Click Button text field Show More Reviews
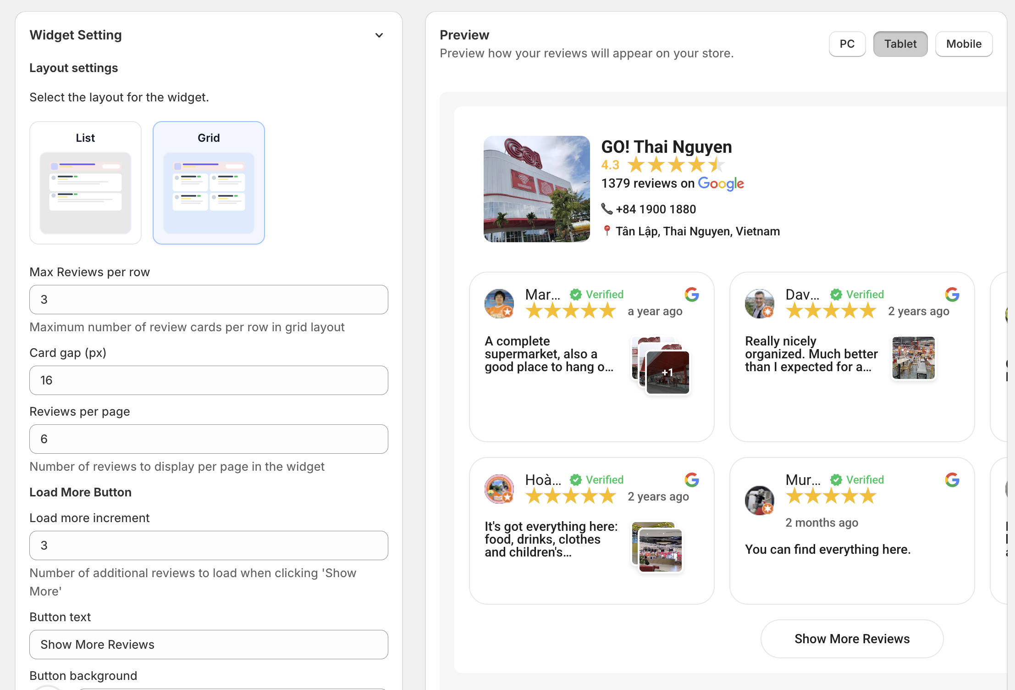 [209, 645]
